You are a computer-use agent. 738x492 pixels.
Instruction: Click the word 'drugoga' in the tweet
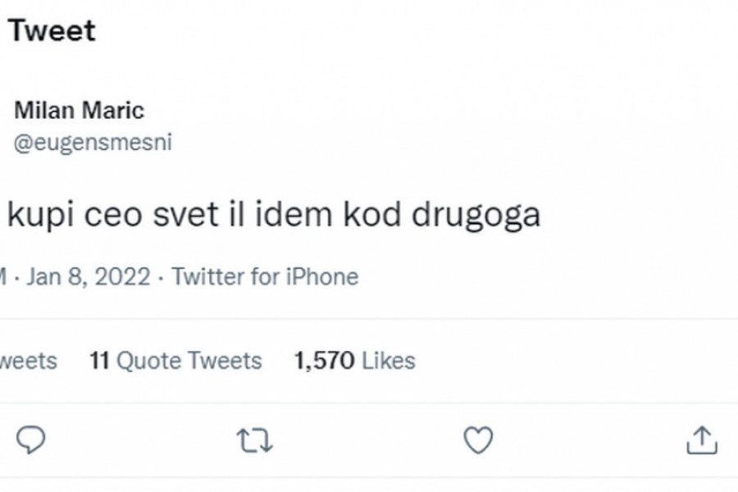tap(476, 216)
